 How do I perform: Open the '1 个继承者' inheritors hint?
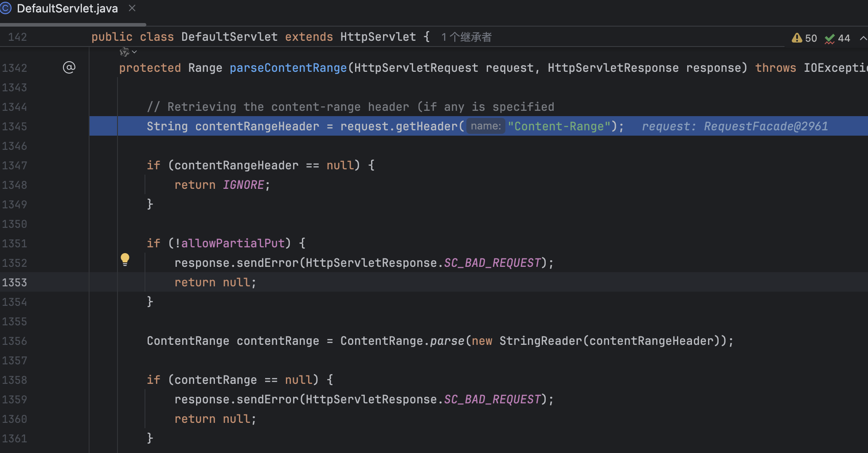(x=466, y=37)
